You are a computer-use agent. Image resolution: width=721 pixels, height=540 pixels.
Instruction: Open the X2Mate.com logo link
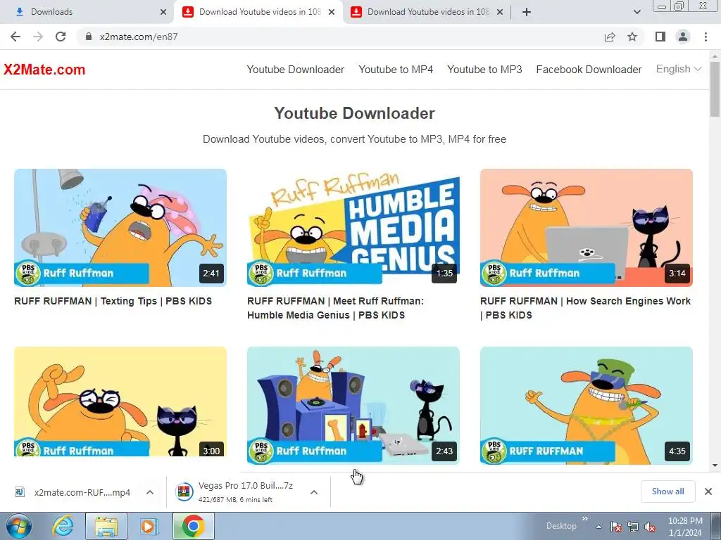pyautogui.click(x=44, y=70)
